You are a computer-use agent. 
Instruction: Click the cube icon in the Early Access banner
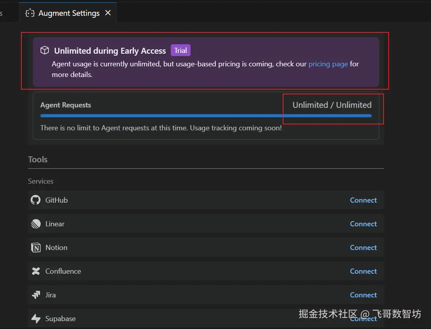45,50
